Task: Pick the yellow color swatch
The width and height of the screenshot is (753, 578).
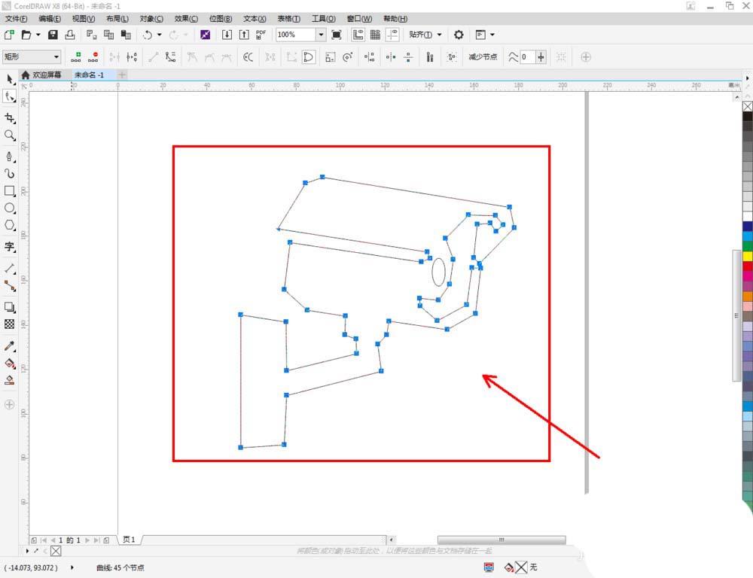Action: [x=748, y=256]
